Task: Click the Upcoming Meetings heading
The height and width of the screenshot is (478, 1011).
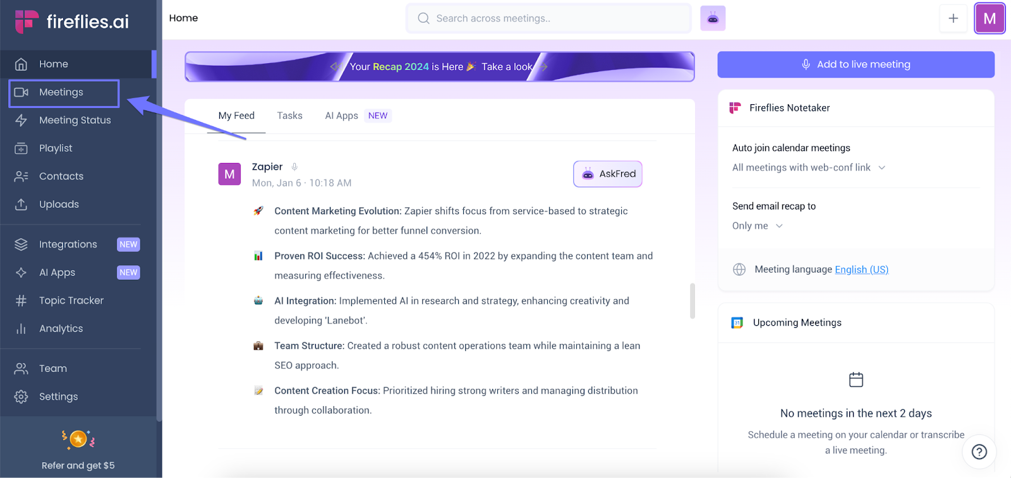Action: [797, 323]
